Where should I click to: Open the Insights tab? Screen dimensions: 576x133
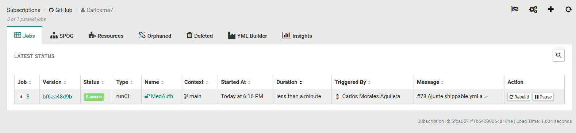tap(297, 36)
